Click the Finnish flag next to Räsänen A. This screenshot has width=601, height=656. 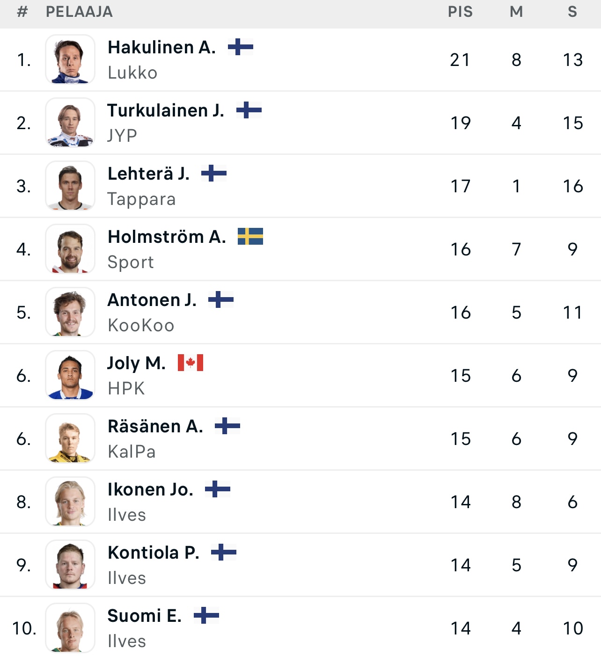pos(227,426)
